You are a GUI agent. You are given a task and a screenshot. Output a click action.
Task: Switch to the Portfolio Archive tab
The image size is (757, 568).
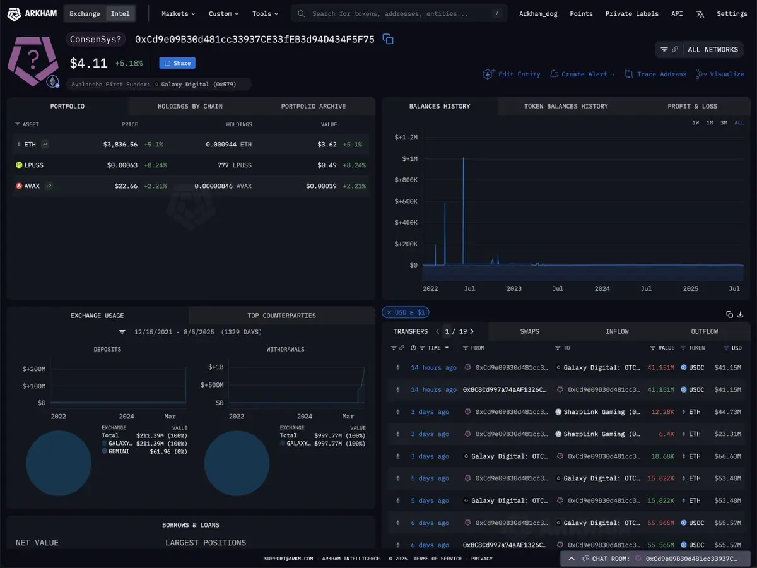[314, 106]
